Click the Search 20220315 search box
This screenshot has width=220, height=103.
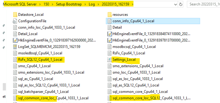pyautogui.click(x=204, y=4)
